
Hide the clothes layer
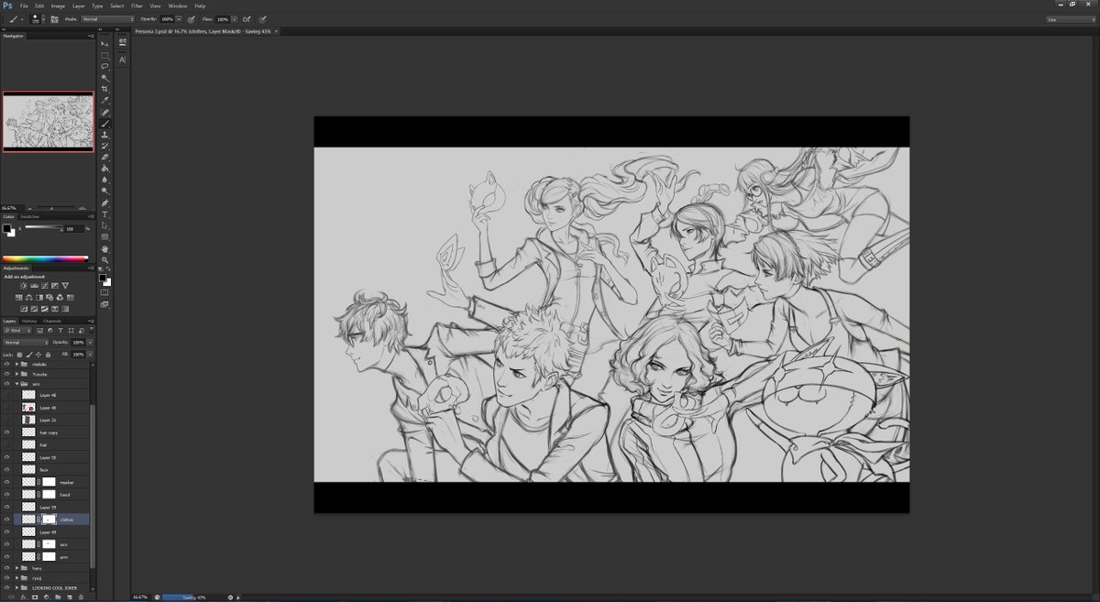pyautogui.click(x=6, y=520)
